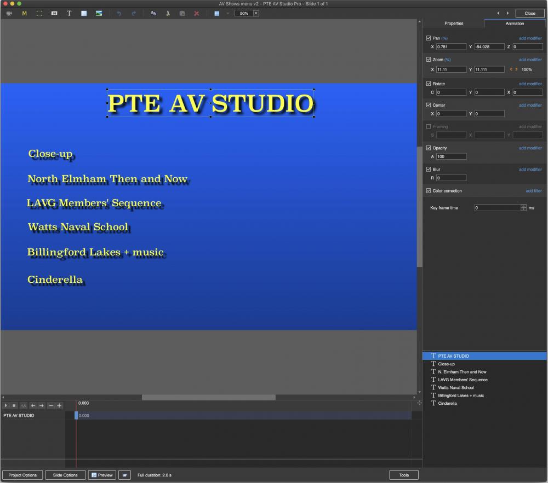This screenshot has width=548, height=483.
Task: Jump to next keyframe with right arrow
Action: click(42, 405)
